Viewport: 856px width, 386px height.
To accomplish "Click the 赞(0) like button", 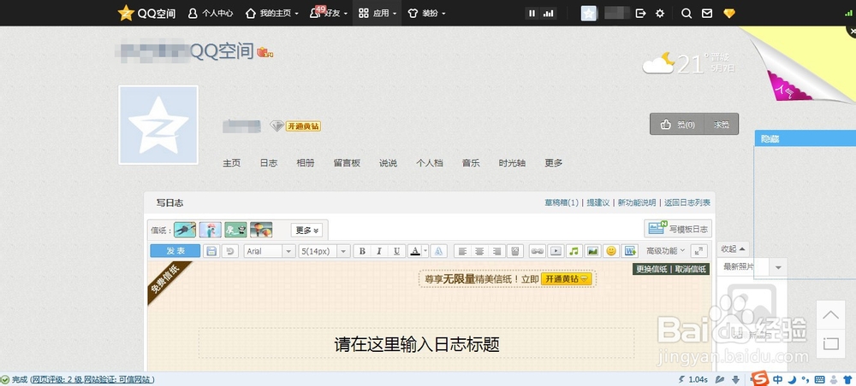I will [x=677, y=124].
